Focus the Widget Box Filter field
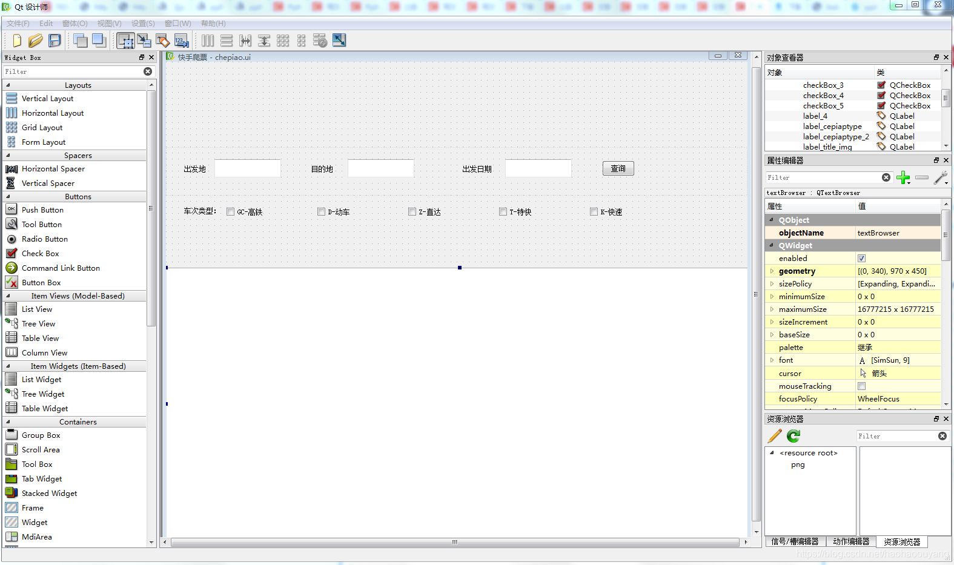The image size is (954, 565). pos(73,71)
